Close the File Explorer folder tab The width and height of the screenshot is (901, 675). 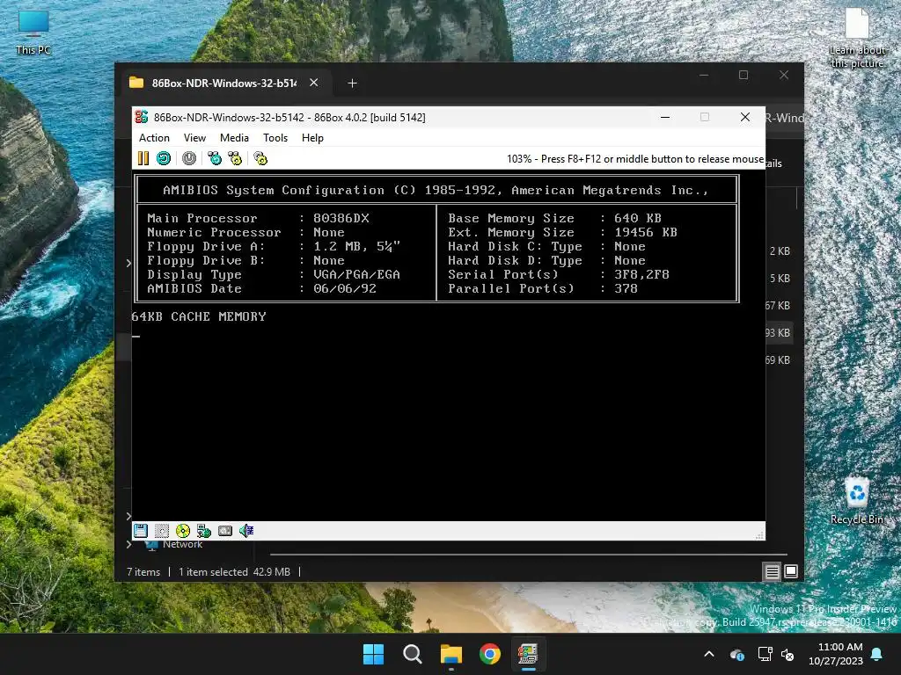coord(314,83)
